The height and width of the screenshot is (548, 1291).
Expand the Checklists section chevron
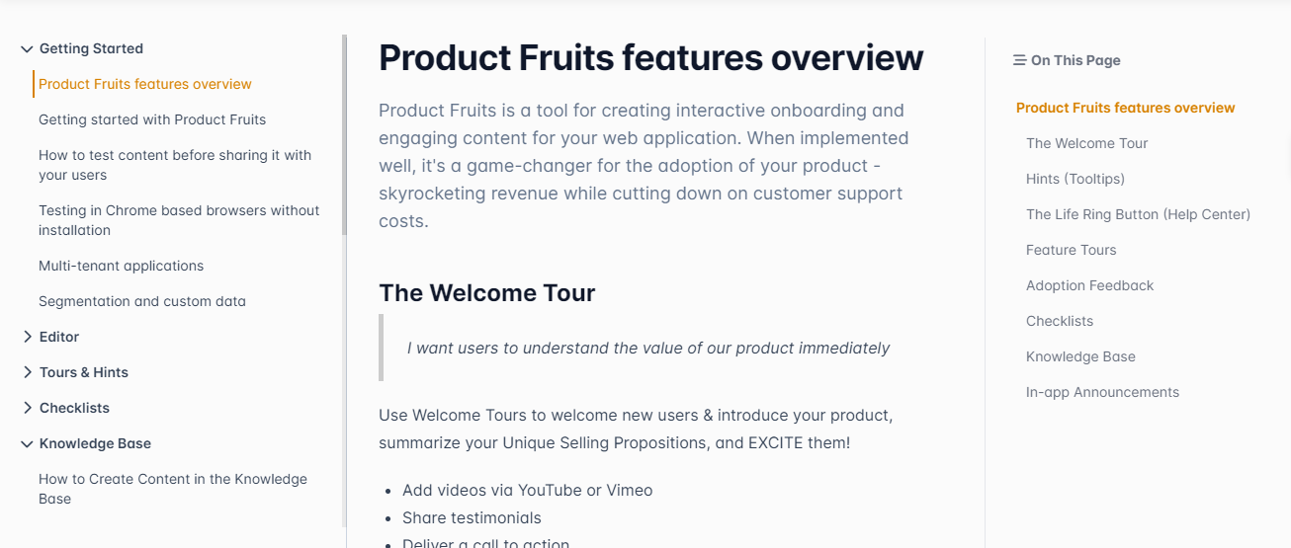pos(27,408)
